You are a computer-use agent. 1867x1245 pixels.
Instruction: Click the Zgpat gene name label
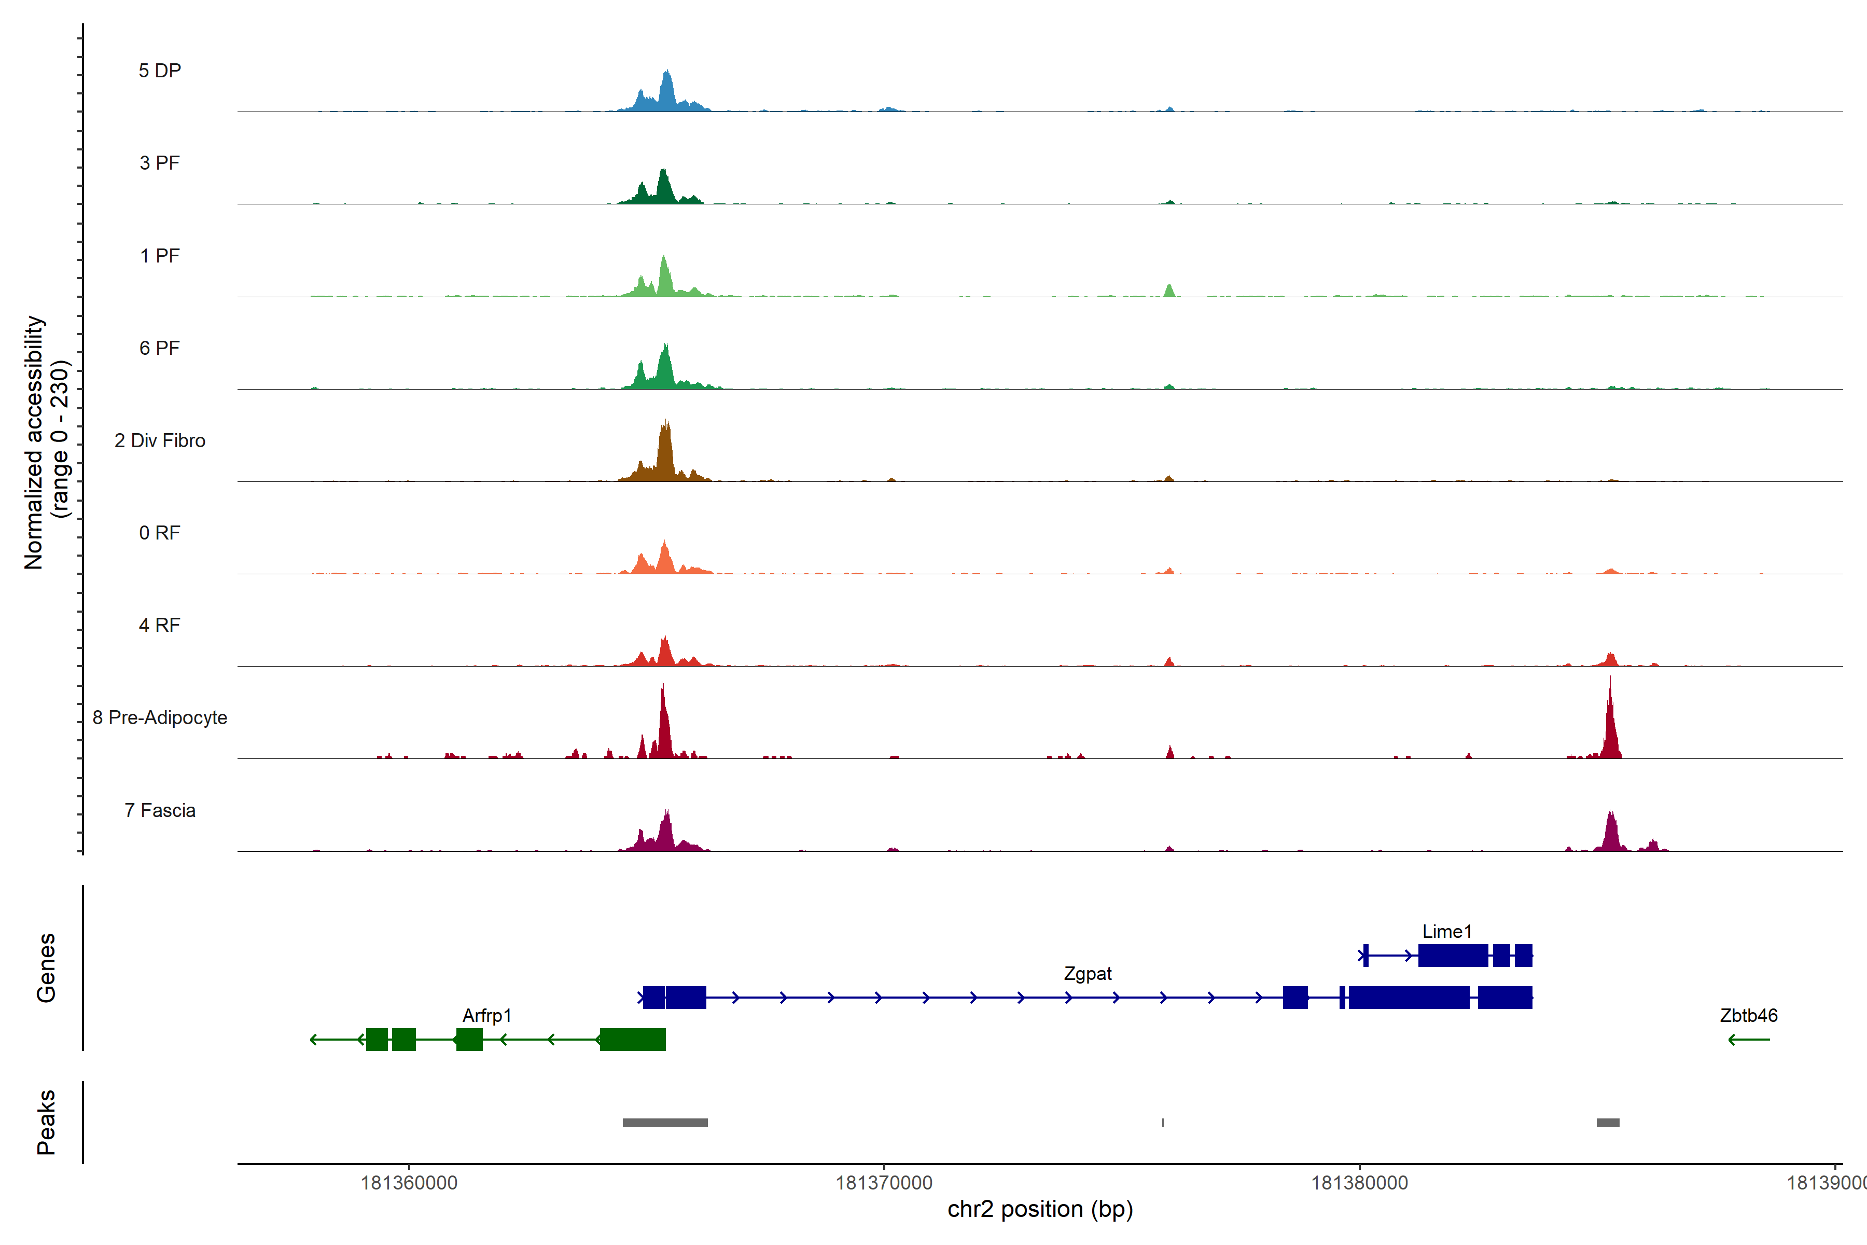tap(1088, 974)
